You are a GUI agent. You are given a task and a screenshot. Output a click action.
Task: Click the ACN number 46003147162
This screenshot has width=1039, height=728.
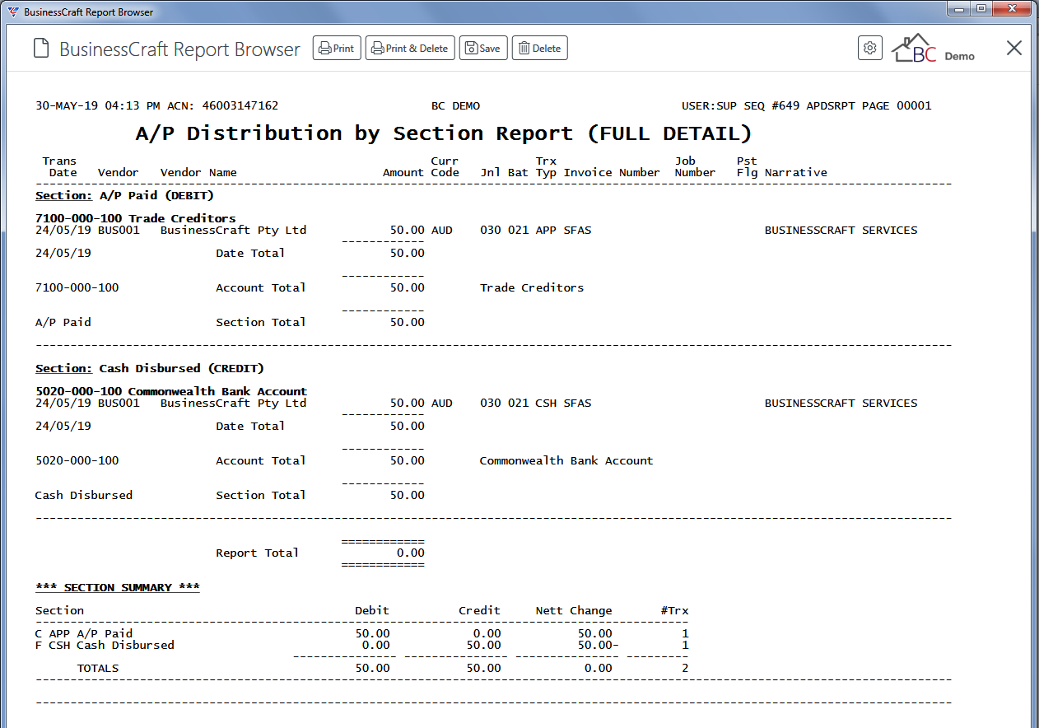click(240, 105)
